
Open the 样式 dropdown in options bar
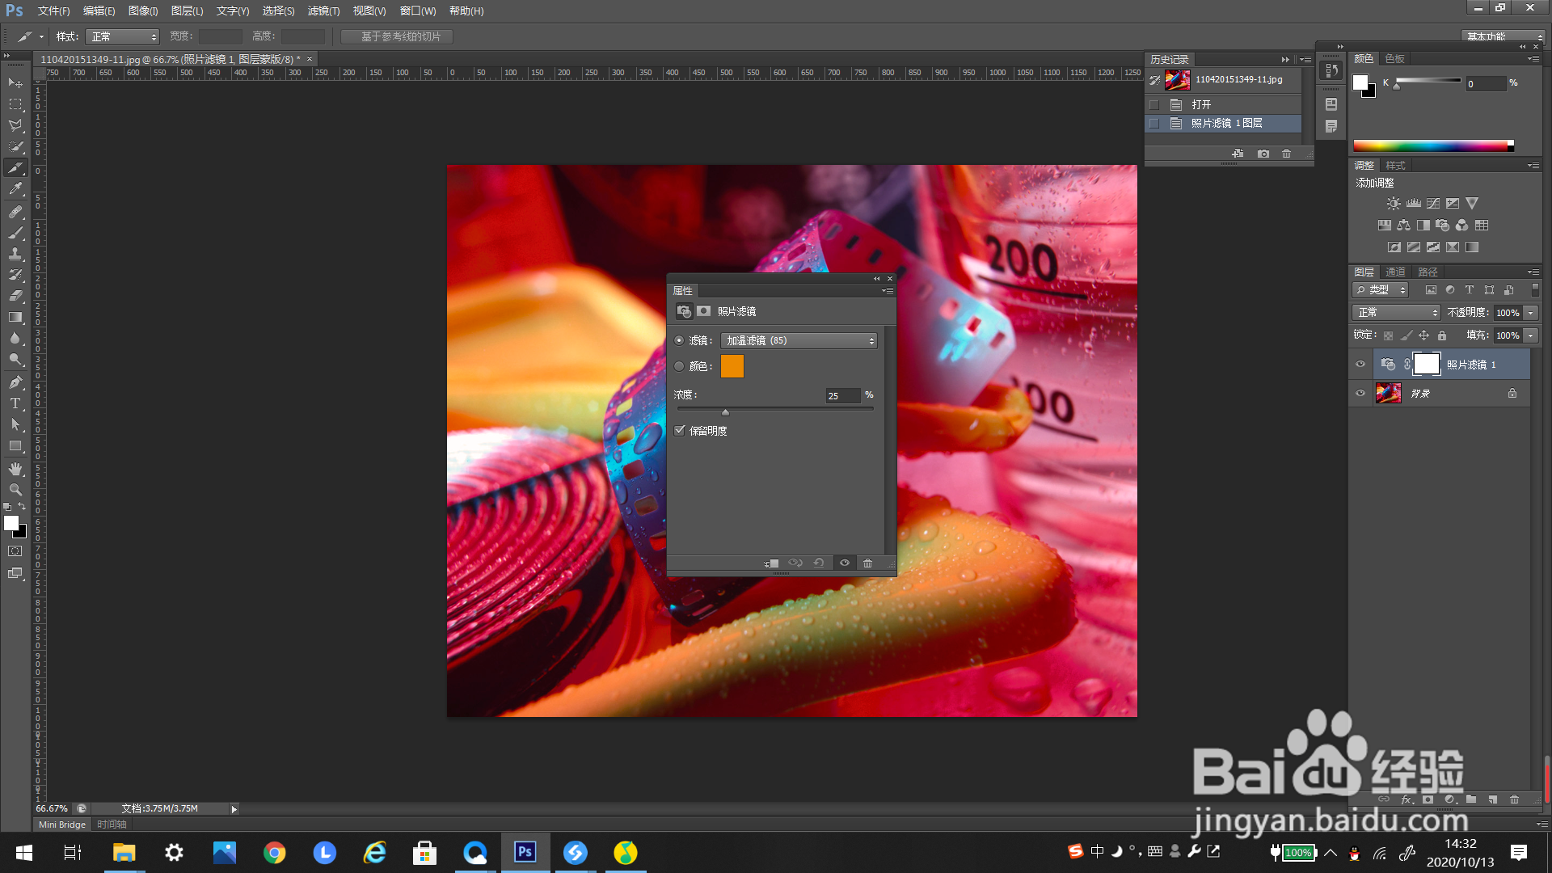(123, 37)
